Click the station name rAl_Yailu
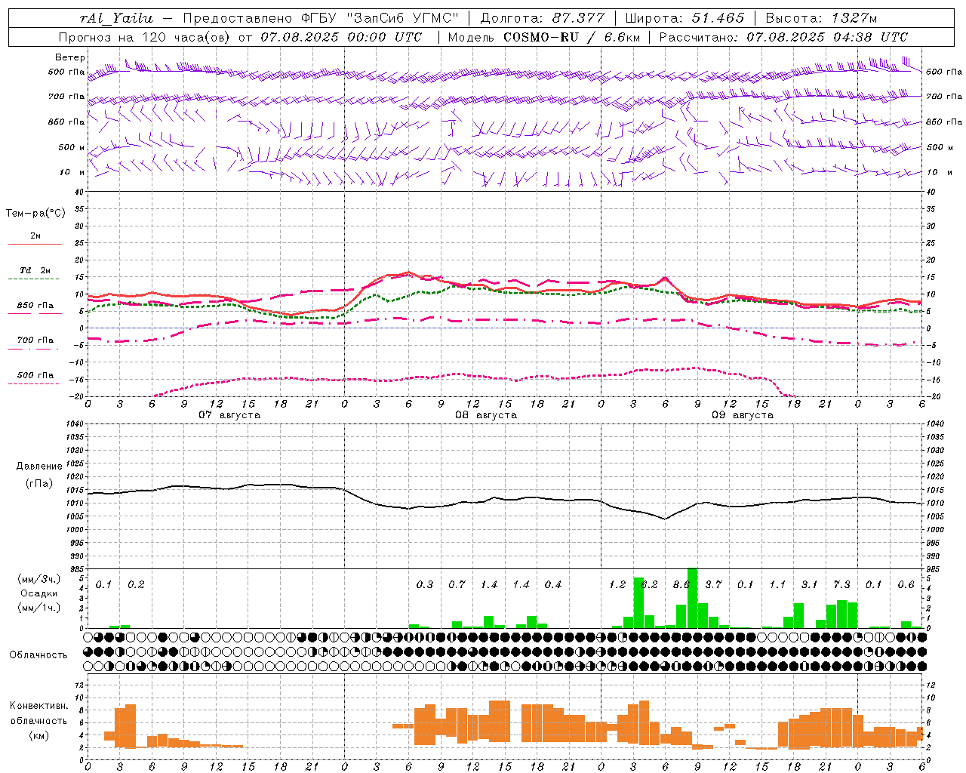 117,18
